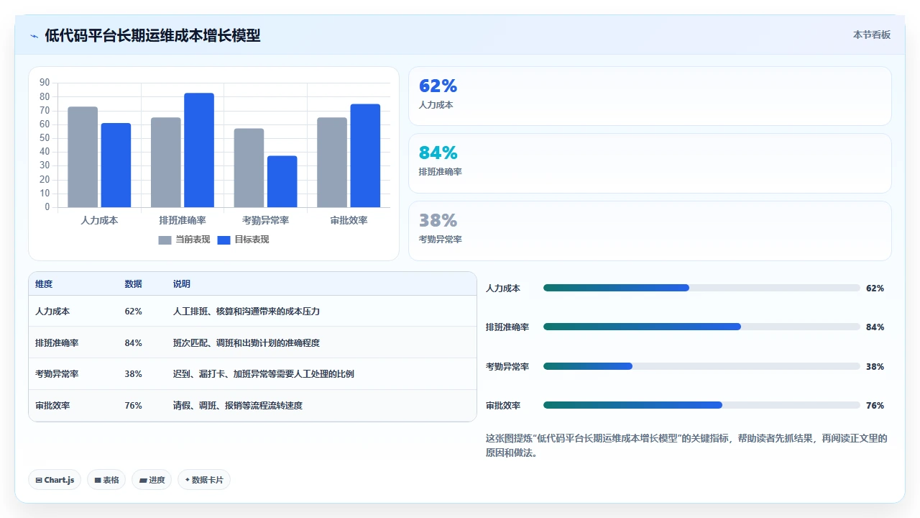Click the 排班准确率 progress bar
Image resolution: width=920 pixels, height=518 pixels.
pyautogui.click(x=701, y=327)
